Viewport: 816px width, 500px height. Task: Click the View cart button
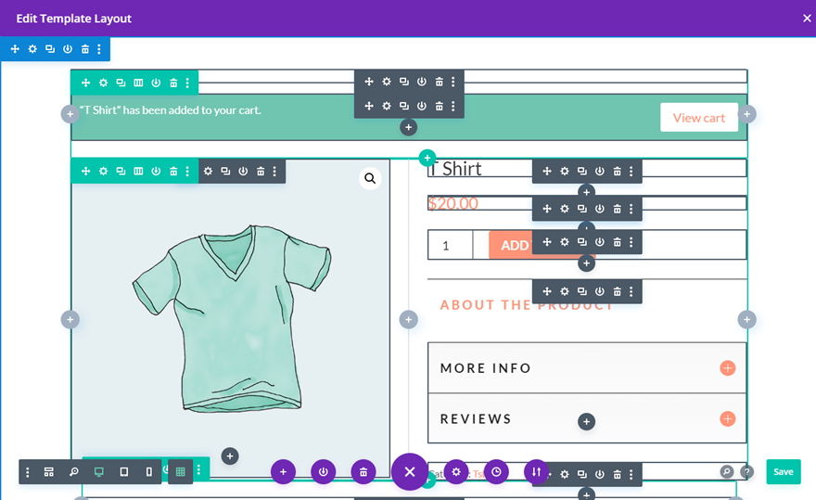pyautogui.click(x=699, y=118)
